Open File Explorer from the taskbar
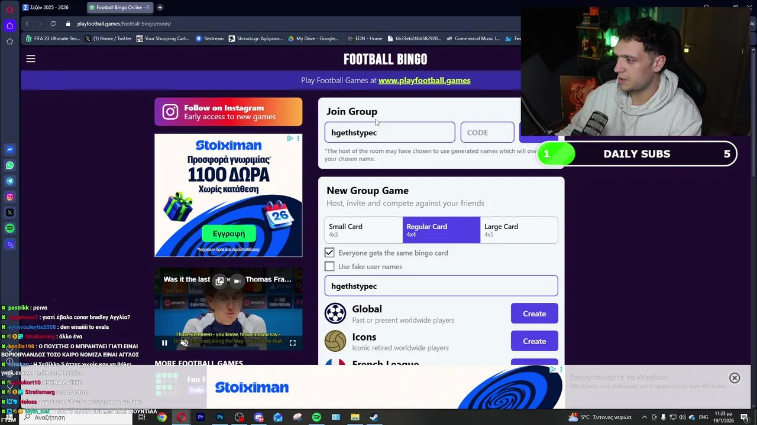Viewport: 757px width, 425px height. coord(355,417)
